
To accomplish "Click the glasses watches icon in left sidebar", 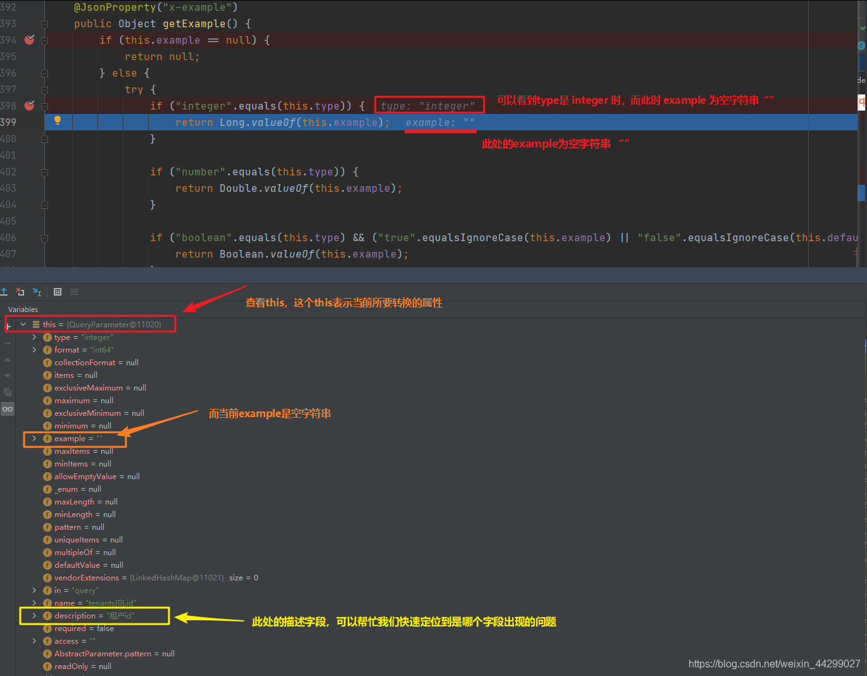I will [8, 409].
